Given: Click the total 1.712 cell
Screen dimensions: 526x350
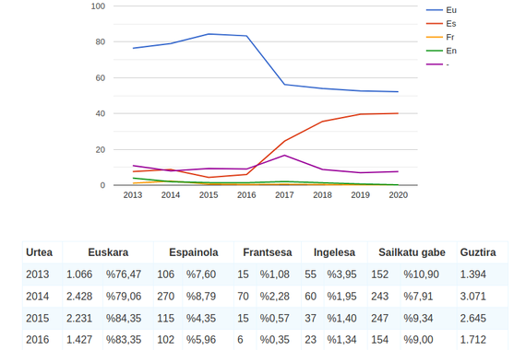Looking at the screenshot, I should coord(482,340).
